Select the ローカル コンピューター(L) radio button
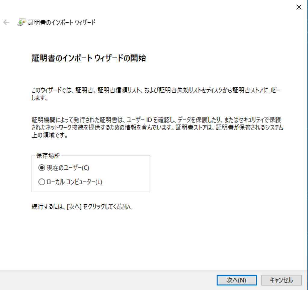The image size is (308, 290). pyautogui.click(x=41, y=182)
